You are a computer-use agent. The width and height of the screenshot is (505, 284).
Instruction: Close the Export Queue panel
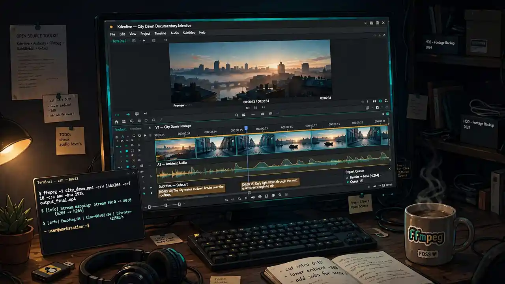click(x=389, y=168)
